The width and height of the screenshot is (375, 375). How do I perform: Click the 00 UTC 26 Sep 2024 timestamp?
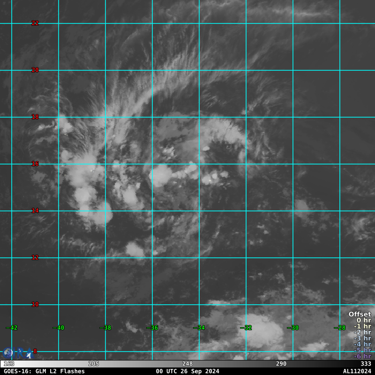click(x=187, y=371)
